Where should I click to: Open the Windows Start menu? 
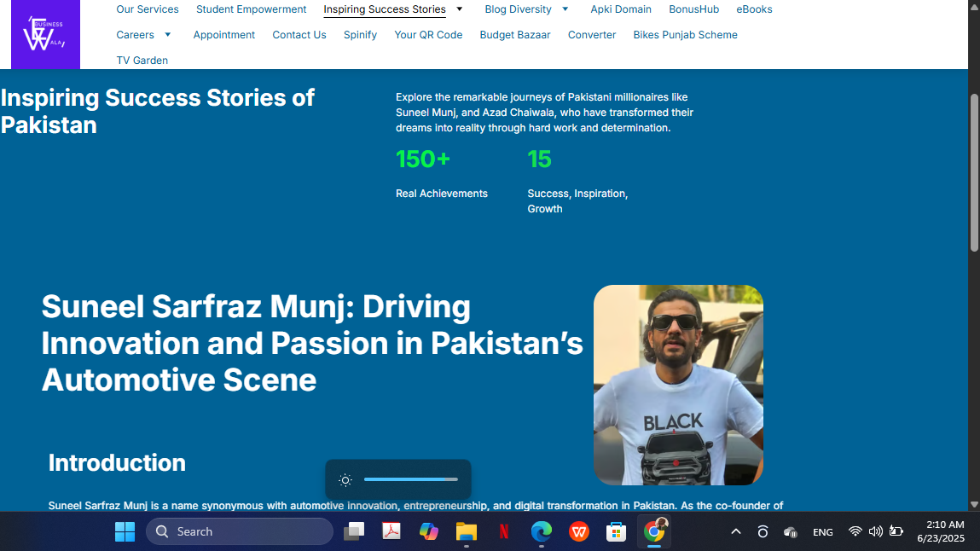tap(125, 531)
